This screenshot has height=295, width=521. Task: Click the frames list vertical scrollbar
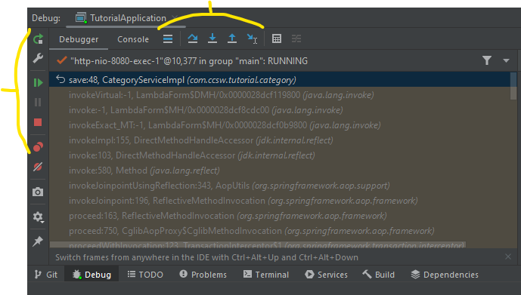coord(513,86)
